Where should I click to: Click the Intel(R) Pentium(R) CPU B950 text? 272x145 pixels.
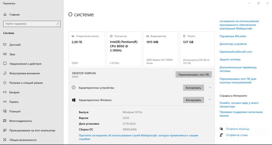(x=124, y=46)
